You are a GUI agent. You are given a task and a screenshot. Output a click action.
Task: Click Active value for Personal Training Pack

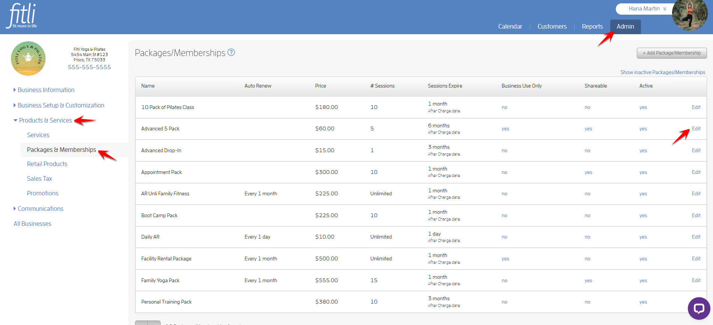click(643, 302)
